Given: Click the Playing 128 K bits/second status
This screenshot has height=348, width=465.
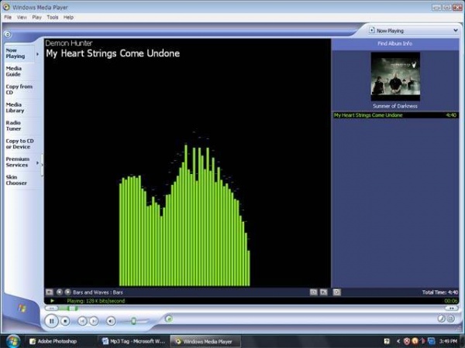Looking at the screenshot, I should pyautogui.click(x=96, y=301).
